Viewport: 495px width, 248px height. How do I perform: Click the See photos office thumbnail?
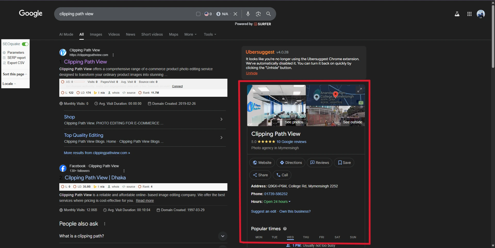tap(276, 106)
